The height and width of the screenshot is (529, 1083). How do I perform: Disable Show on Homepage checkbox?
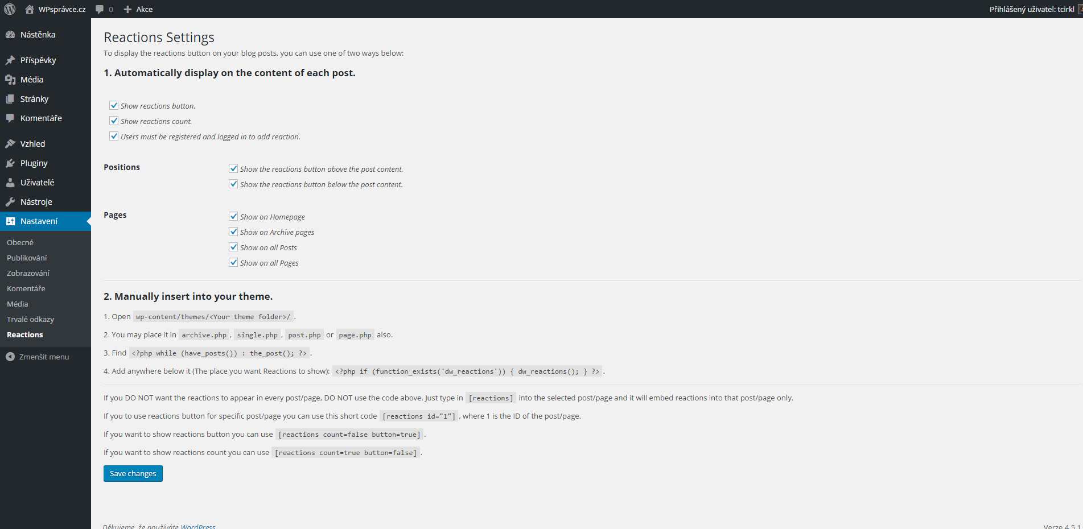tap(233, 216)
